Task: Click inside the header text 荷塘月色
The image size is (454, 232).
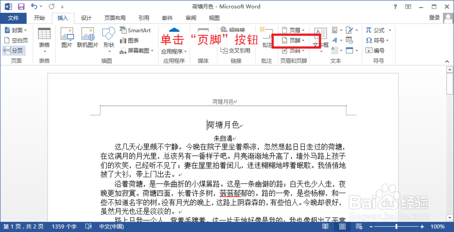Action: [x=223, y=101]
